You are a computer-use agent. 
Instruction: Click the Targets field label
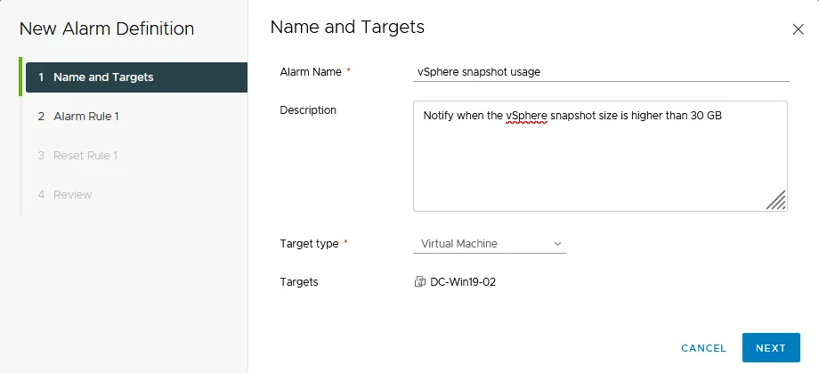(x=299, y=282)
